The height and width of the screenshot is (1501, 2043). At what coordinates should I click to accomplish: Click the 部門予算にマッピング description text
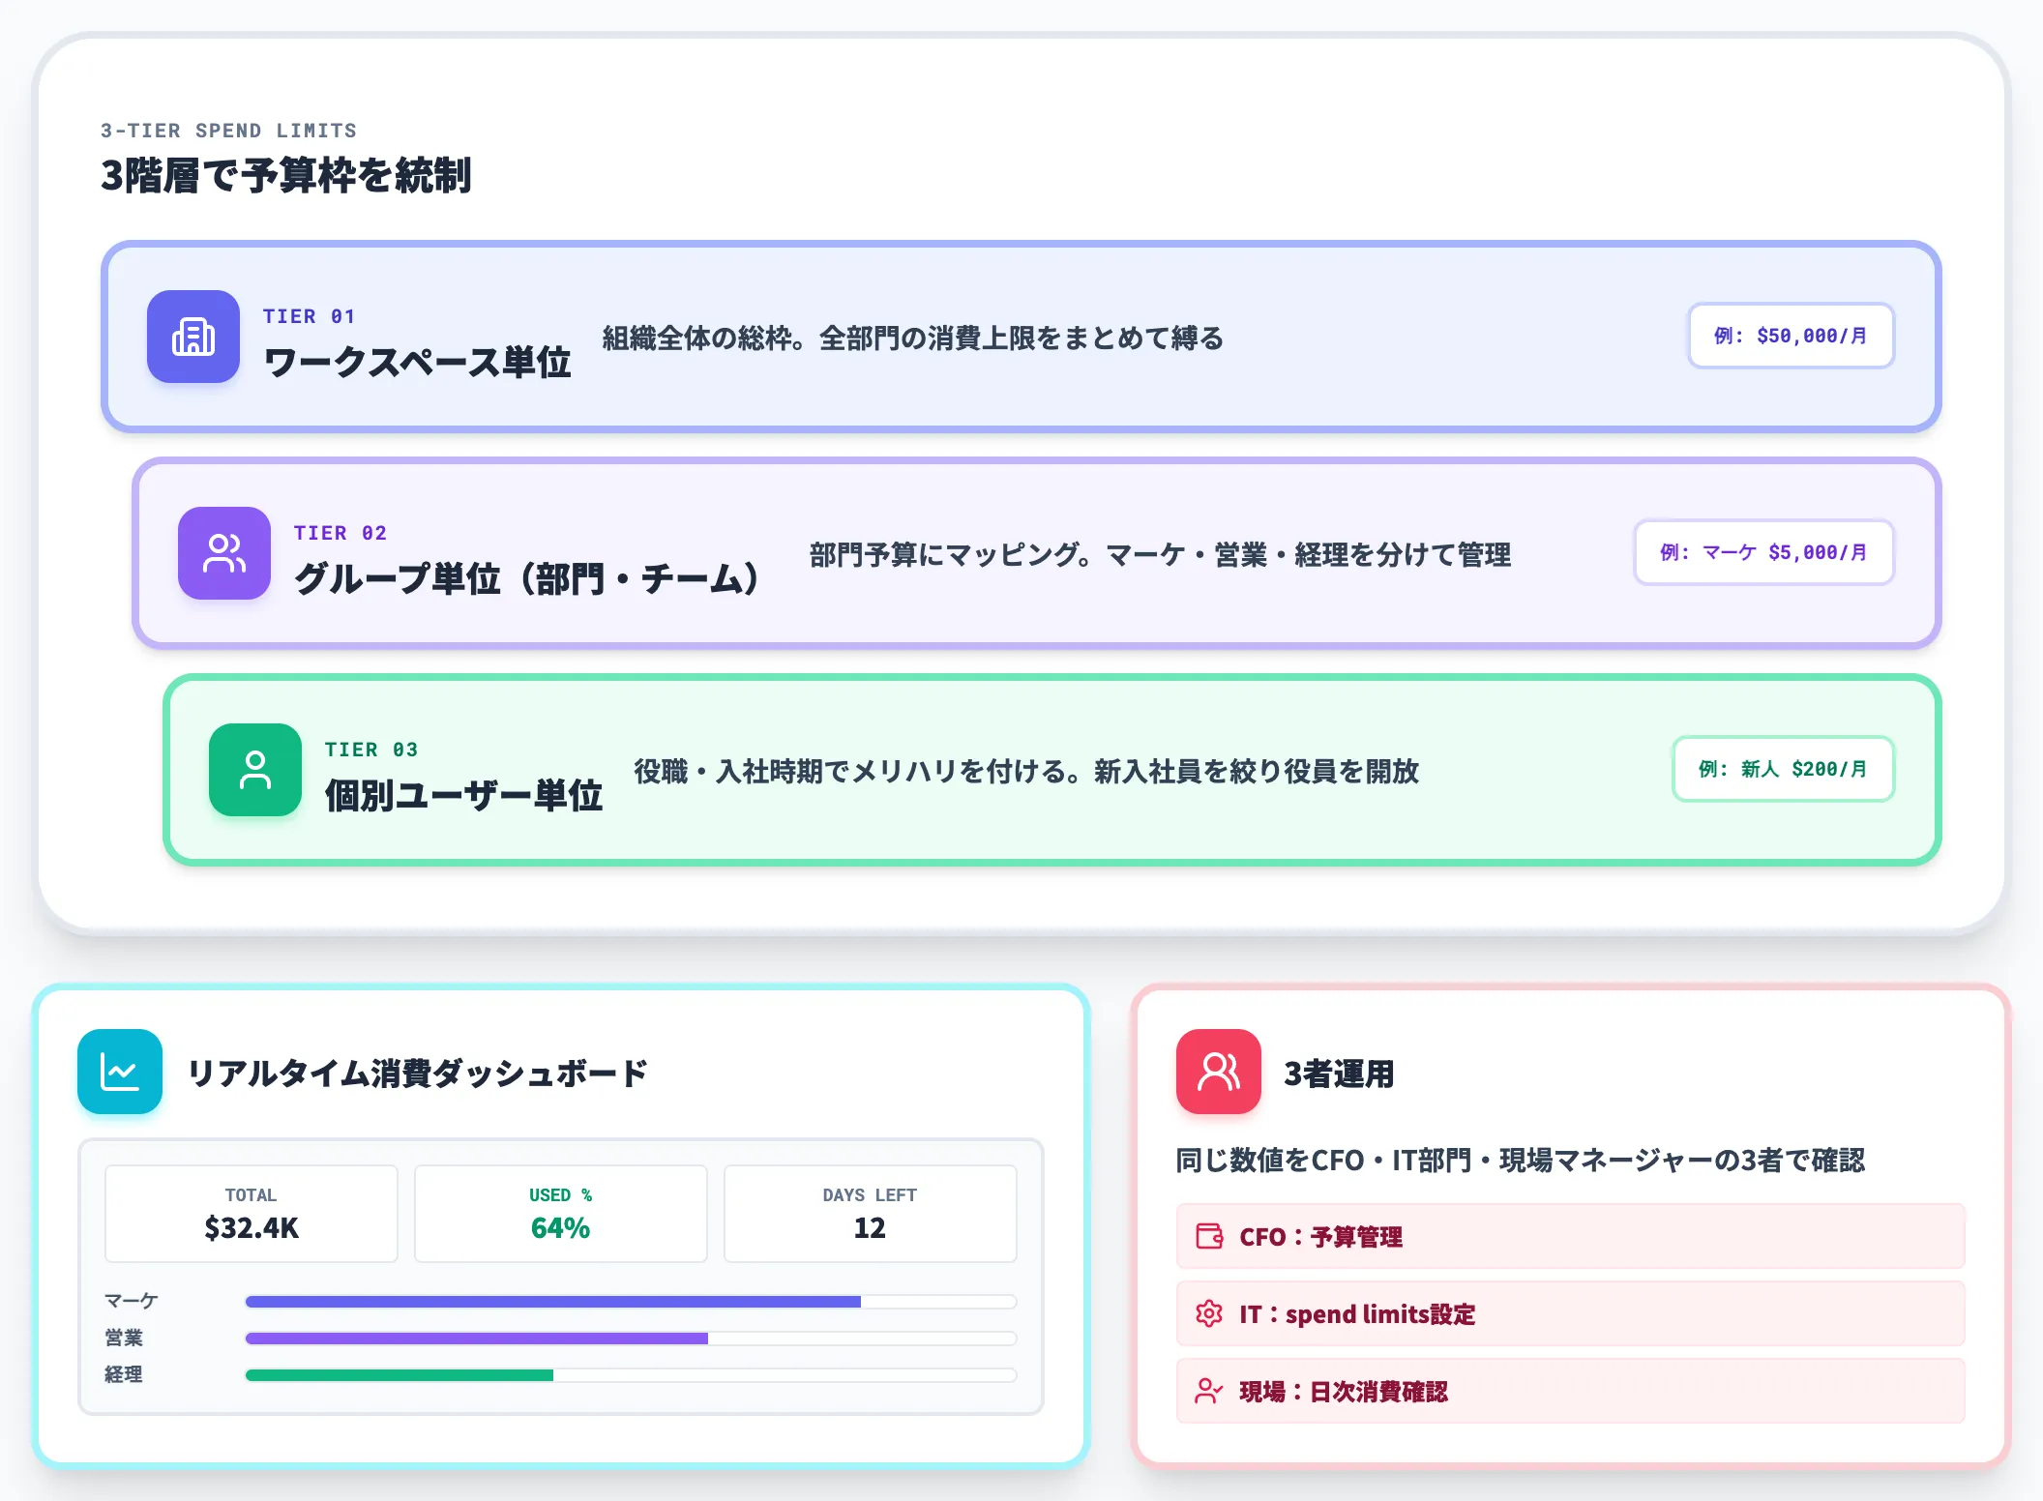[x=1160, y=555]
